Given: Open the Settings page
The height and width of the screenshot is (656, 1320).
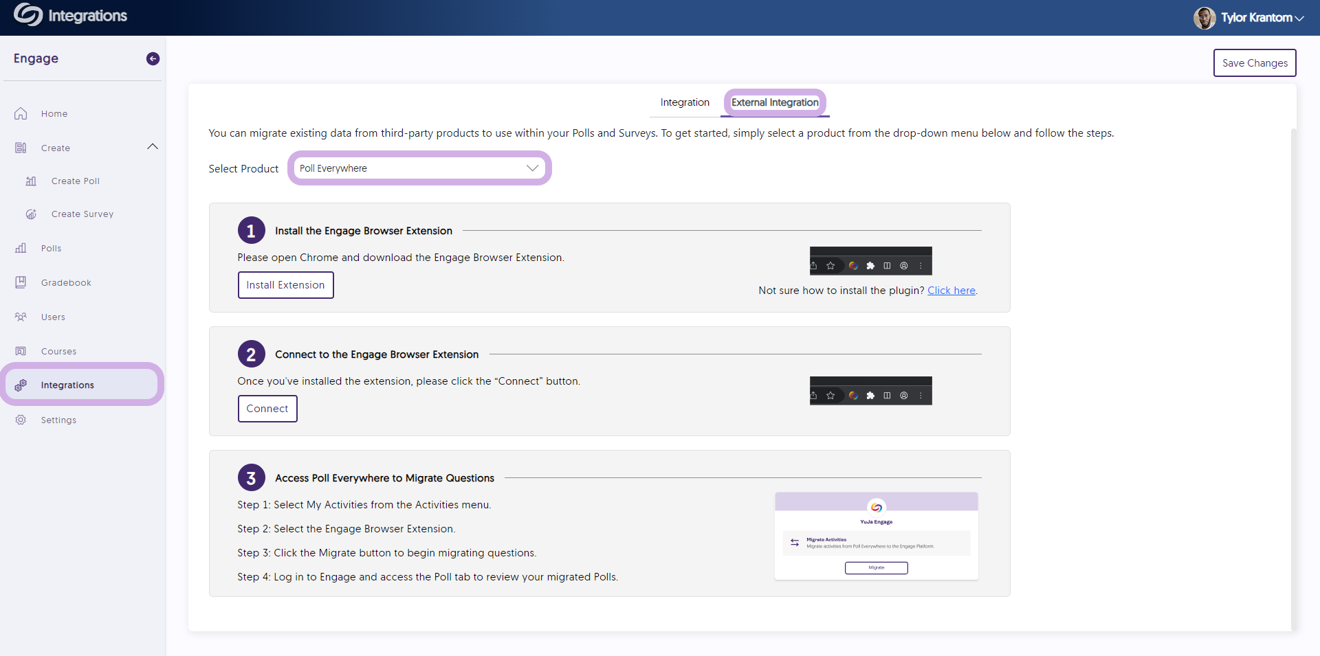Looking at the screenshot, I should click(58, 420).
